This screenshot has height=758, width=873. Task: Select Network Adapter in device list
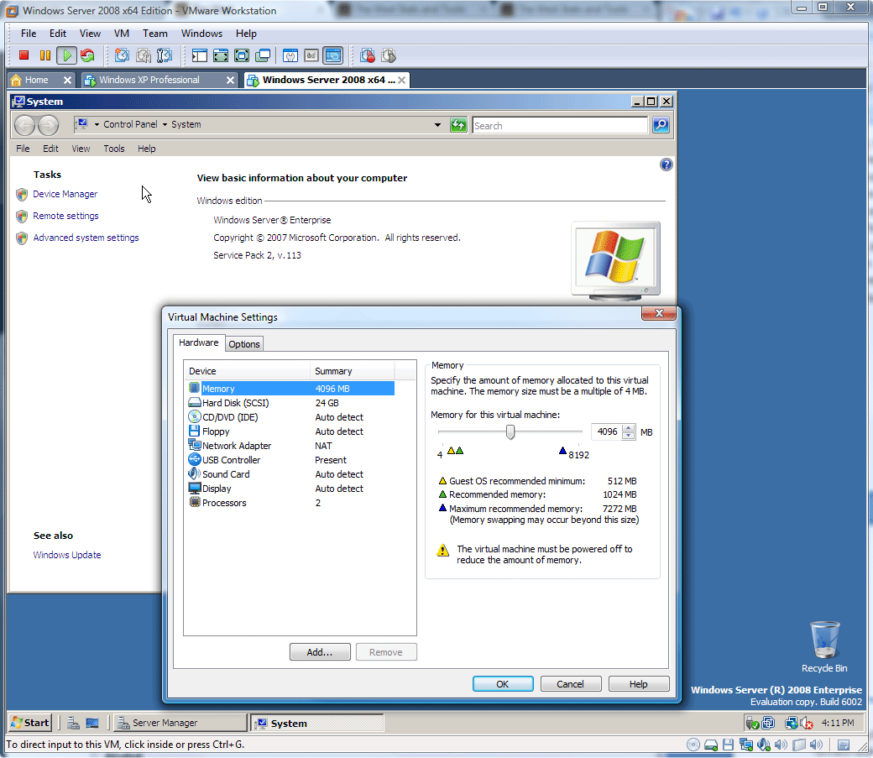[291, 446]
